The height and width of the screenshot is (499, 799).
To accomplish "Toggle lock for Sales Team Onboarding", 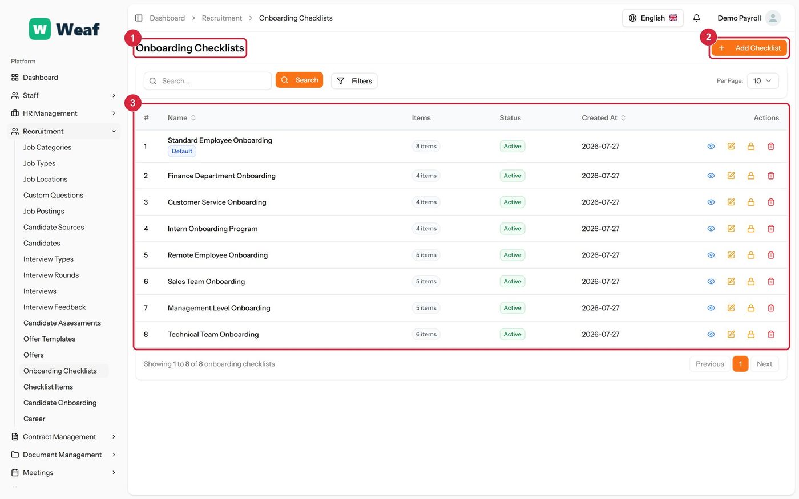I will 751,282.
